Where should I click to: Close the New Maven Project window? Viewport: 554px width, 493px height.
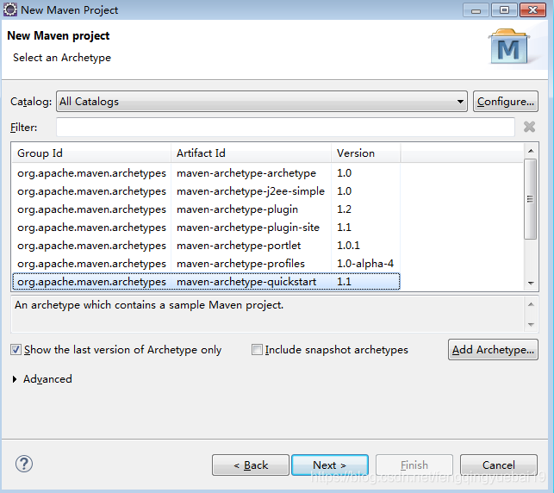(532, 10)
